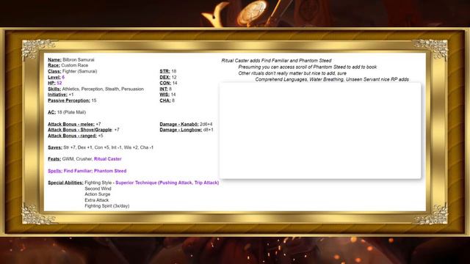
Task: Click the 'DEX: 12' stat
Action: tap(168, 77)
